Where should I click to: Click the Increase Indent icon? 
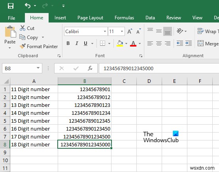(x=189, y=43)
